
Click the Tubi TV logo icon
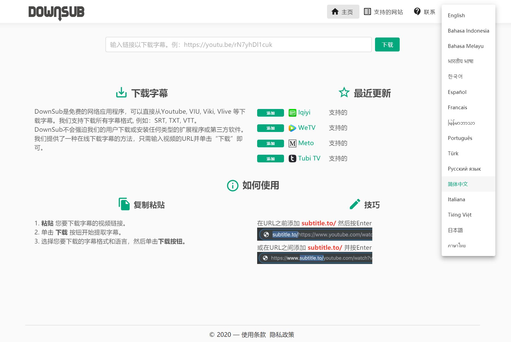pos(293,159)
